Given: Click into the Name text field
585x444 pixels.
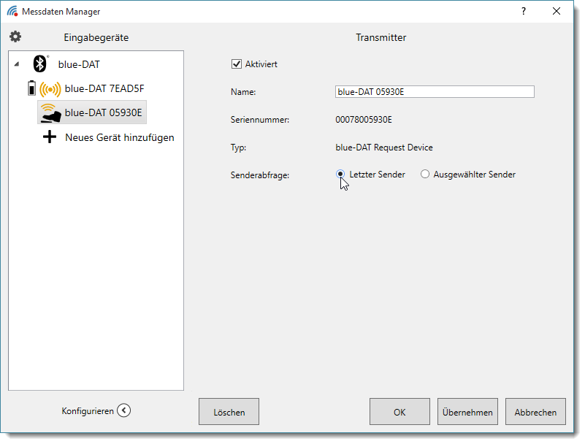Looking at the screenshot, I should tap(434, 92).
